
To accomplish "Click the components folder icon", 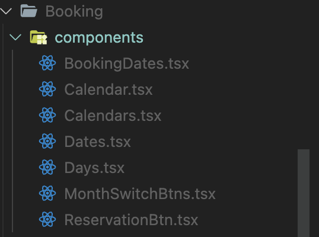I will pyautogui.click(x=39, y=37).
